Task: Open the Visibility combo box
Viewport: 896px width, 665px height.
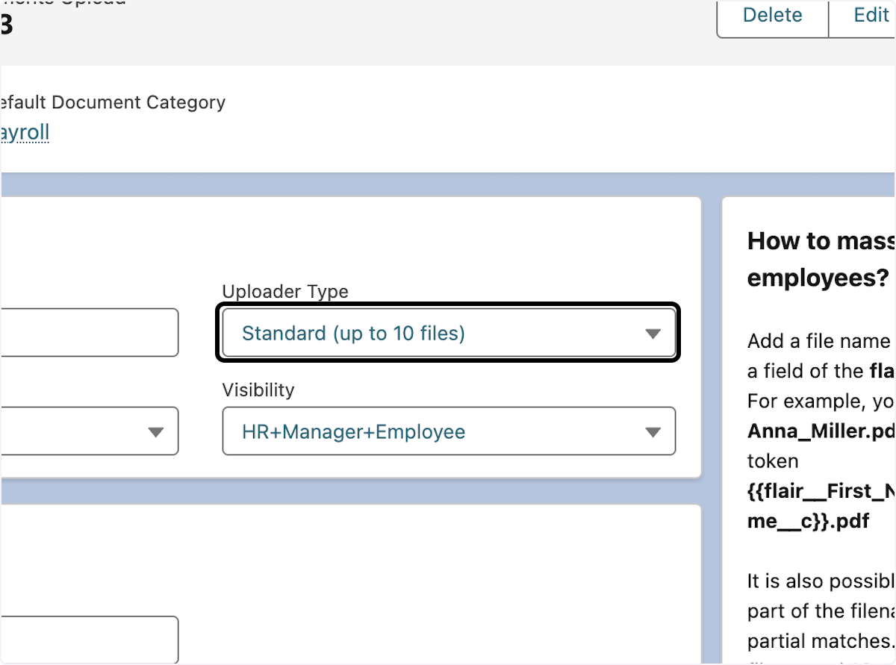Action: click(x=448, y=431)
